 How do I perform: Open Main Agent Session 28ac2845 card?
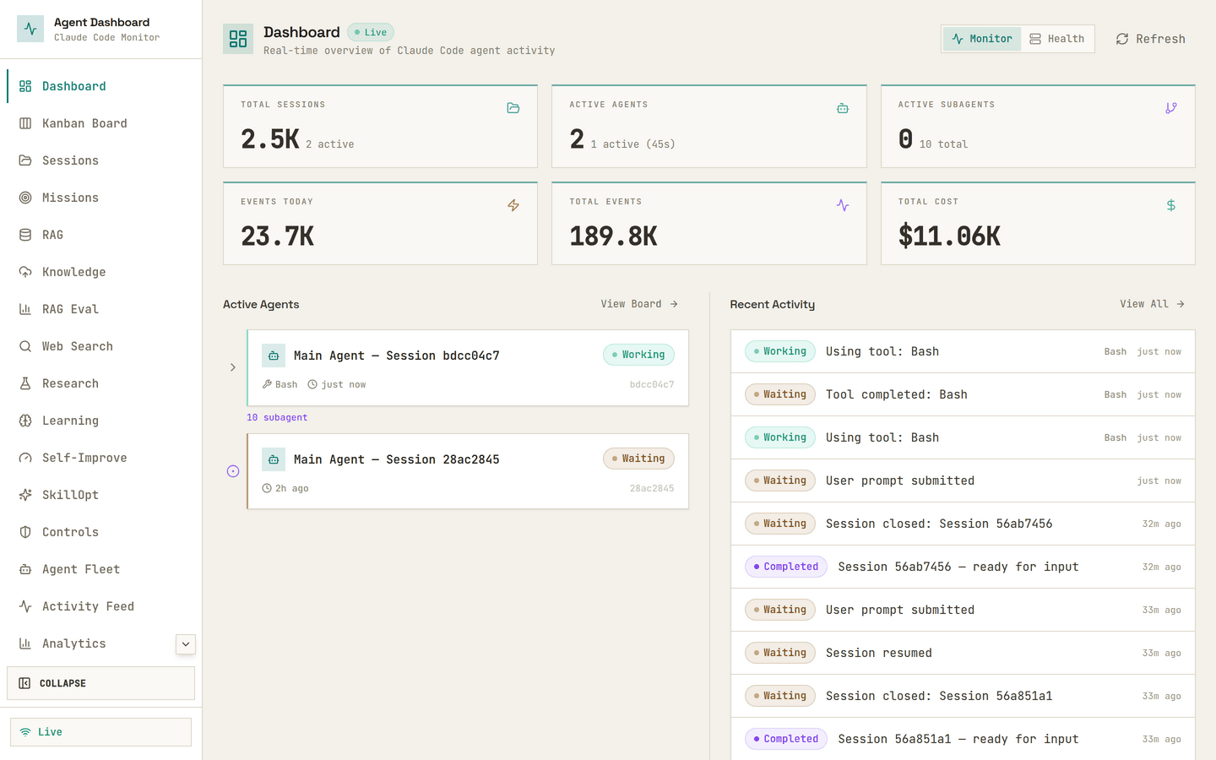[468, 471]
